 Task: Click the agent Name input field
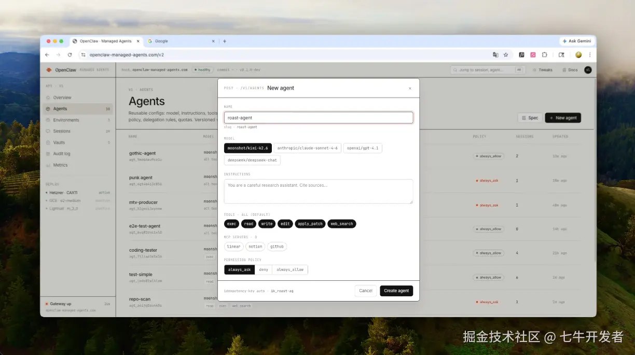coord(318,117)
